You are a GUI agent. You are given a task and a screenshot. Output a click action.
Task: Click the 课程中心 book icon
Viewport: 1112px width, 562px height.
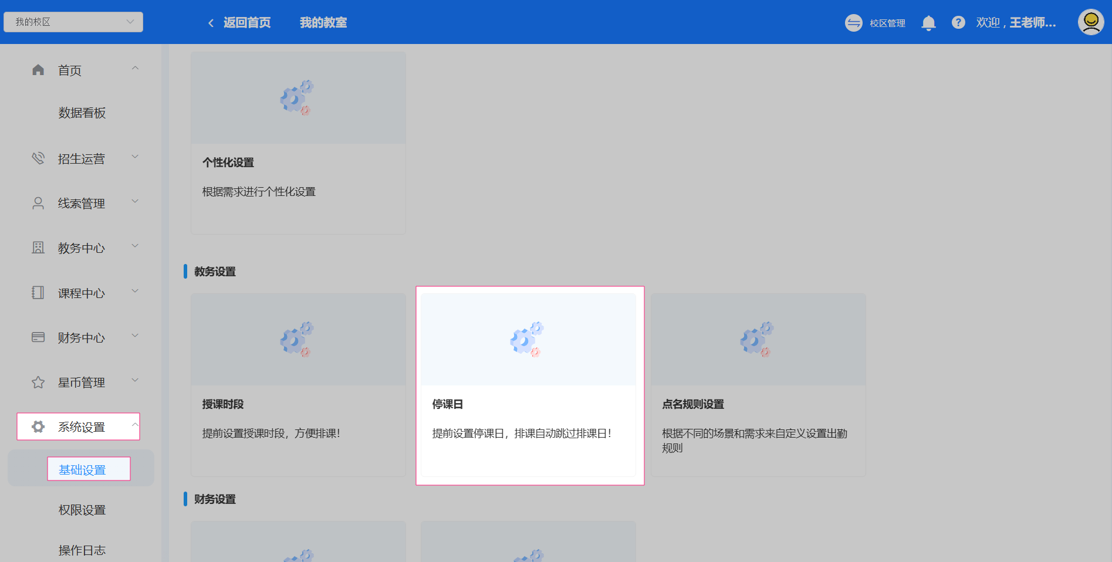38,293
